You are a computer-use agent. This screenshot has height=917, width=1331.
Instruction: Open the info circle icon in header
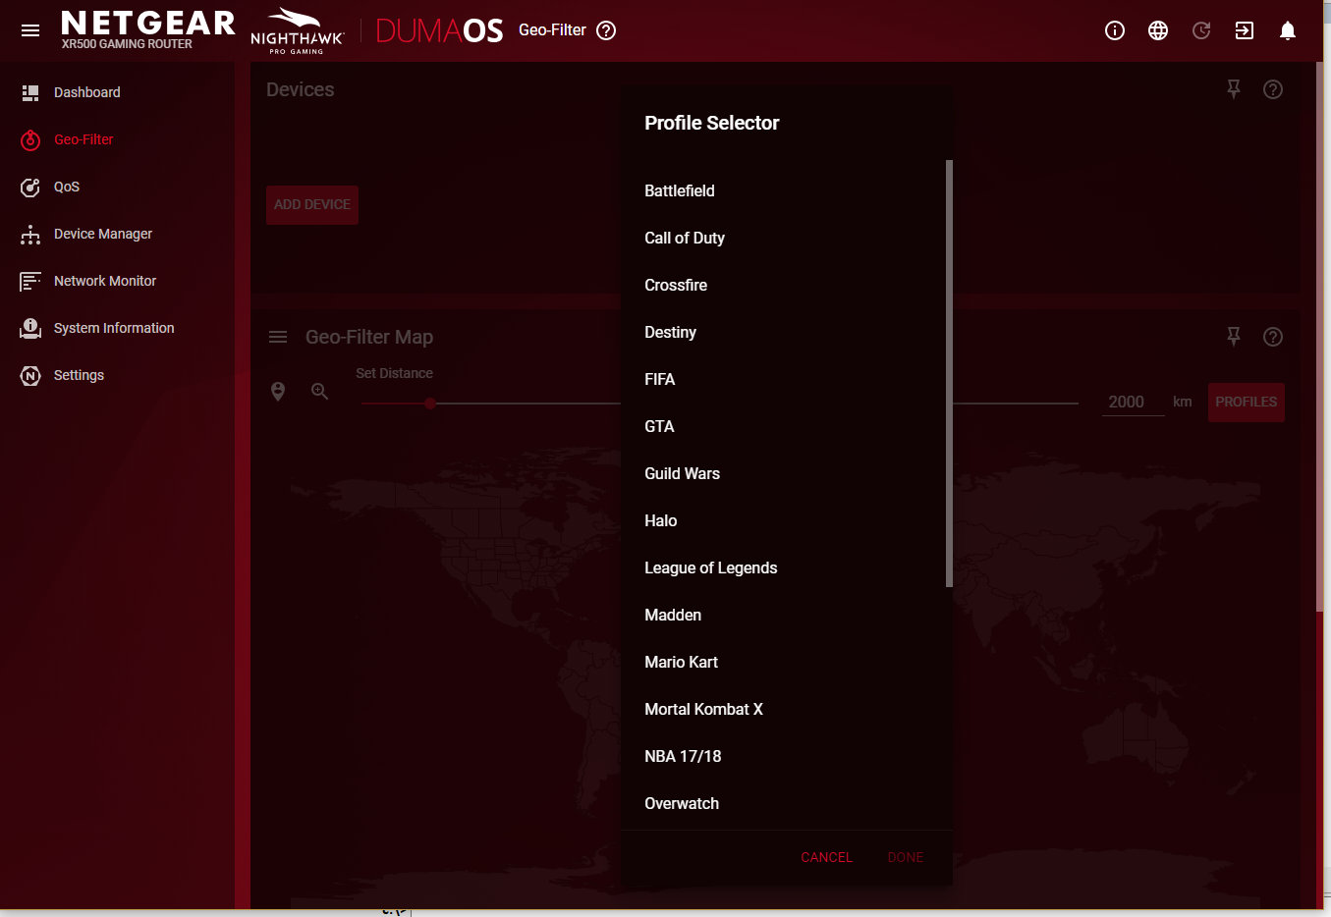coord(1115,30)
